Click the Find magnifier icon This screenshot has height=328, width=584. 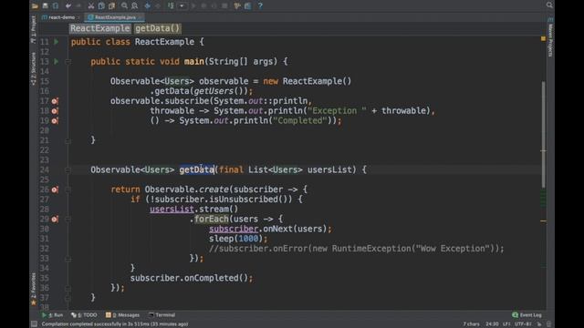[124, 6]
